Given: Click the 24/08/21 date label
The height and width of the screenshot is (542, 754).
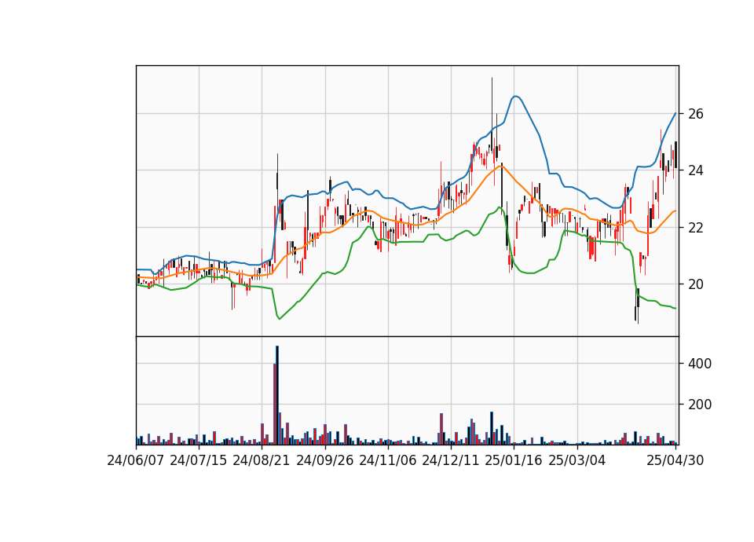Looking at the screenshot, I should [x=261, y=460].
